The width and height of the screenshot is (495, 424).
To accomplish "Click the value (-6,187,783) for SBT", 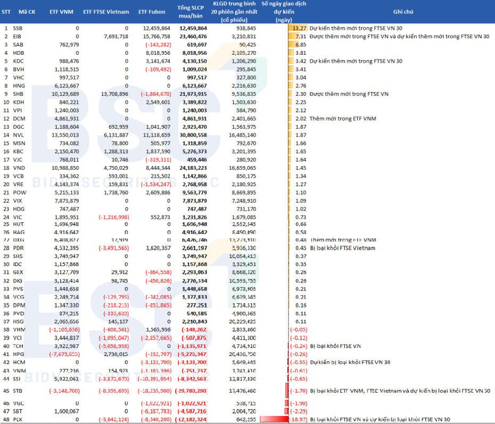I will [x=156, y=411].
